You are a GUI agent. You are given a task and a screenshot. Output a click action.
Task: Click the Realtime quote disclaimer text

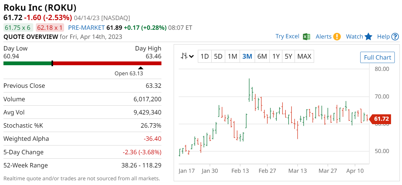pyautogui.click(x=82, y=178)
